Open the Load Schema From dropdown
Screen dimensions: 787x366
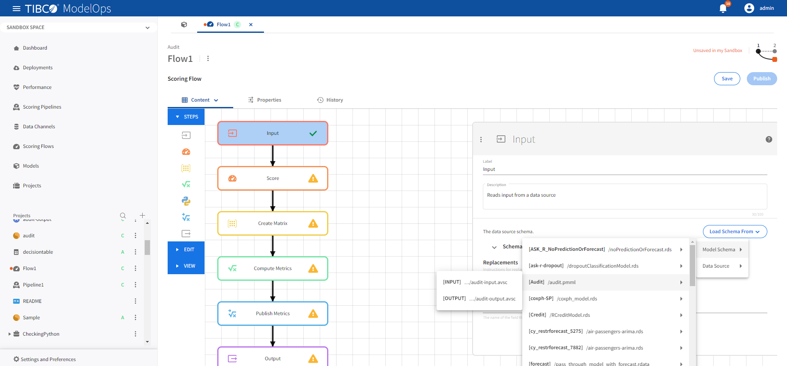[735, 232]
